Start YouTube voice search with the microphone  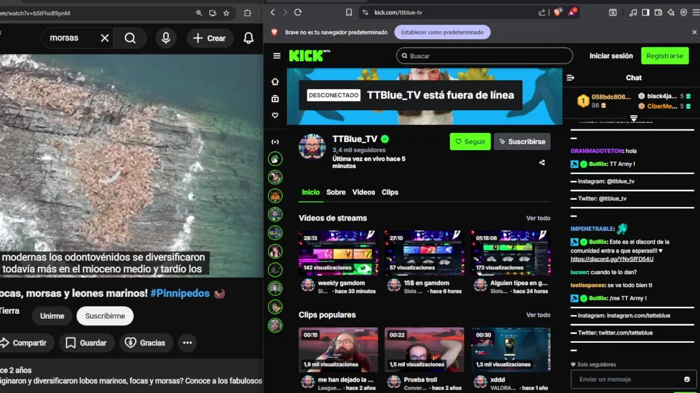coord(166,38)
